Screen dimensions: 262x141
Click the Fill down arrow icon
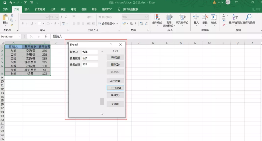224,20
